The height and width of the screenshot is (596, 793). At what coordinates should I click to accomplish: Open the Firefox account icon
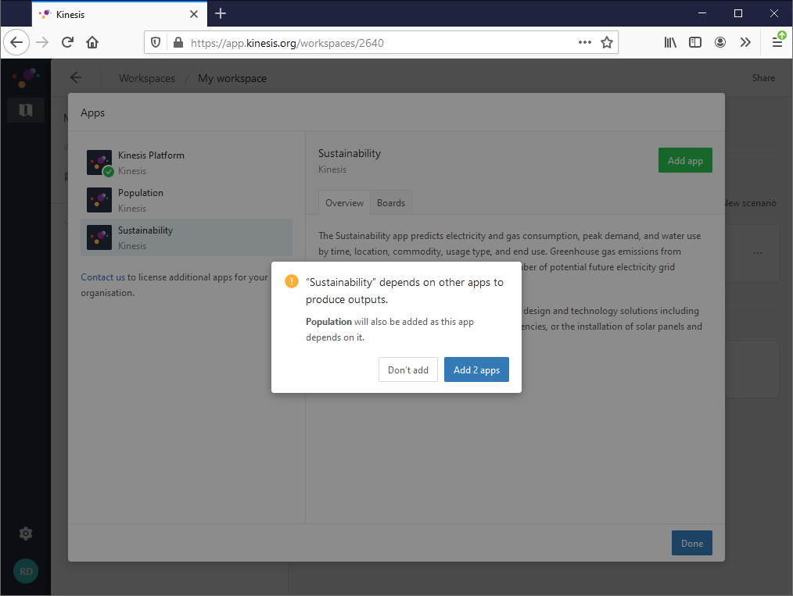[720, 42]
